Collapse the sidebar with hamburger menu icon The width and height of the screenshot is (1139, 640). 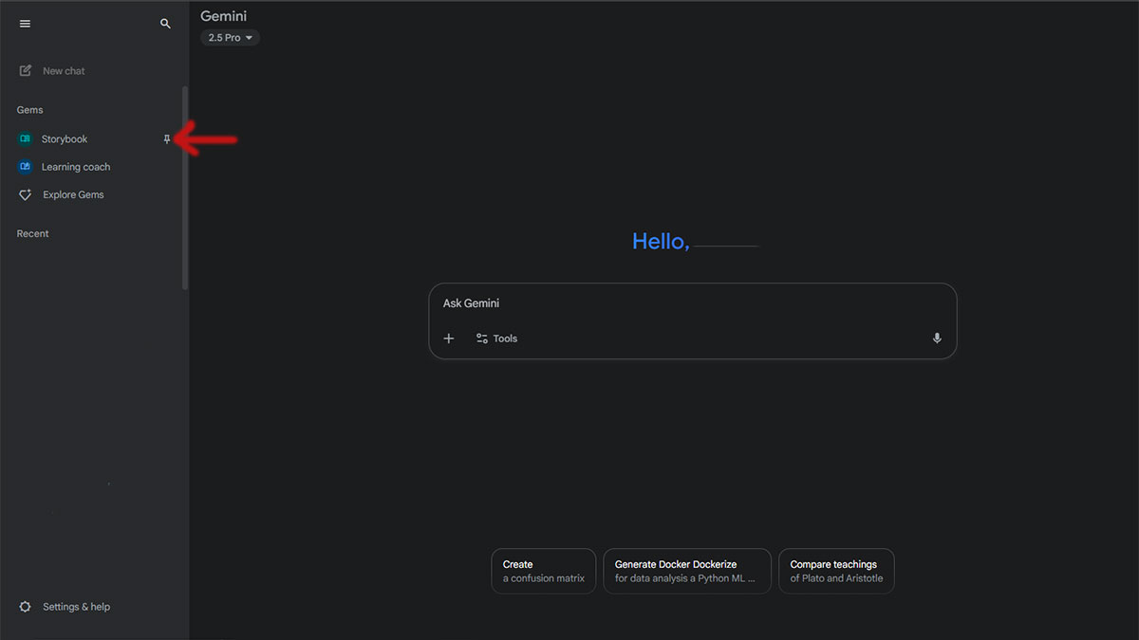[25, 24]
